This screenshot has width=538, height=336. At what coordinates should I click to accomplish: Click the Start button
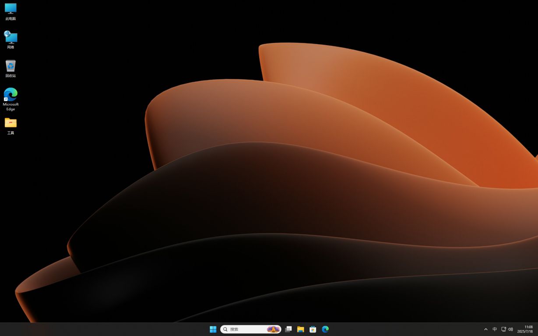[213, 329]
